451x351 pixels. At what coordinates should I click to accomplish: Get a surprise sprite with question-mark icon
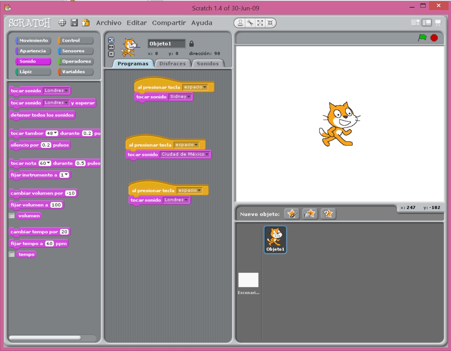tap(328, 214)
